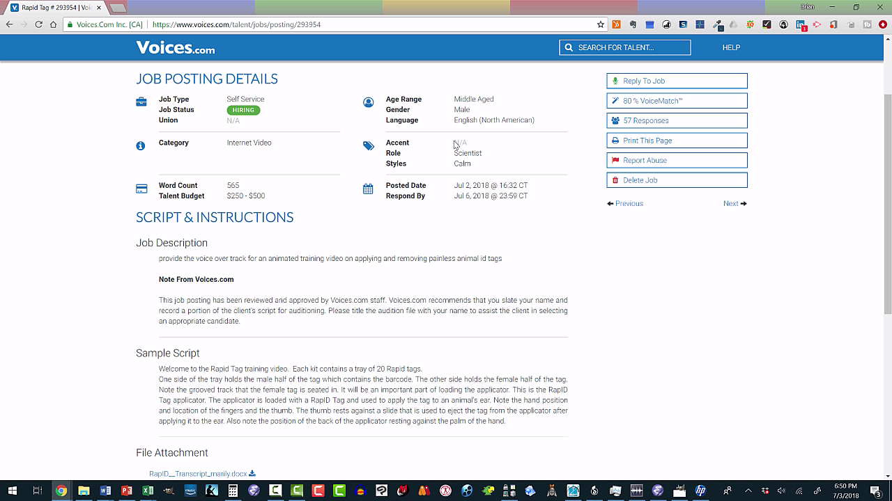Click the browser back arrow
The width and height of the screenshot is (892, 501).
pos(9,24)
